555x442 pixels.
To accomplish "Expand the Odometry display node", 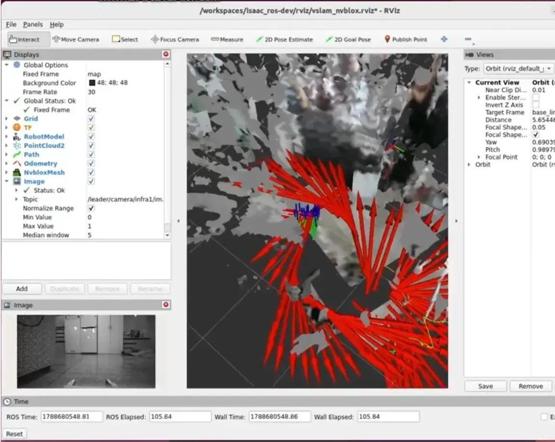I will 7,164.
